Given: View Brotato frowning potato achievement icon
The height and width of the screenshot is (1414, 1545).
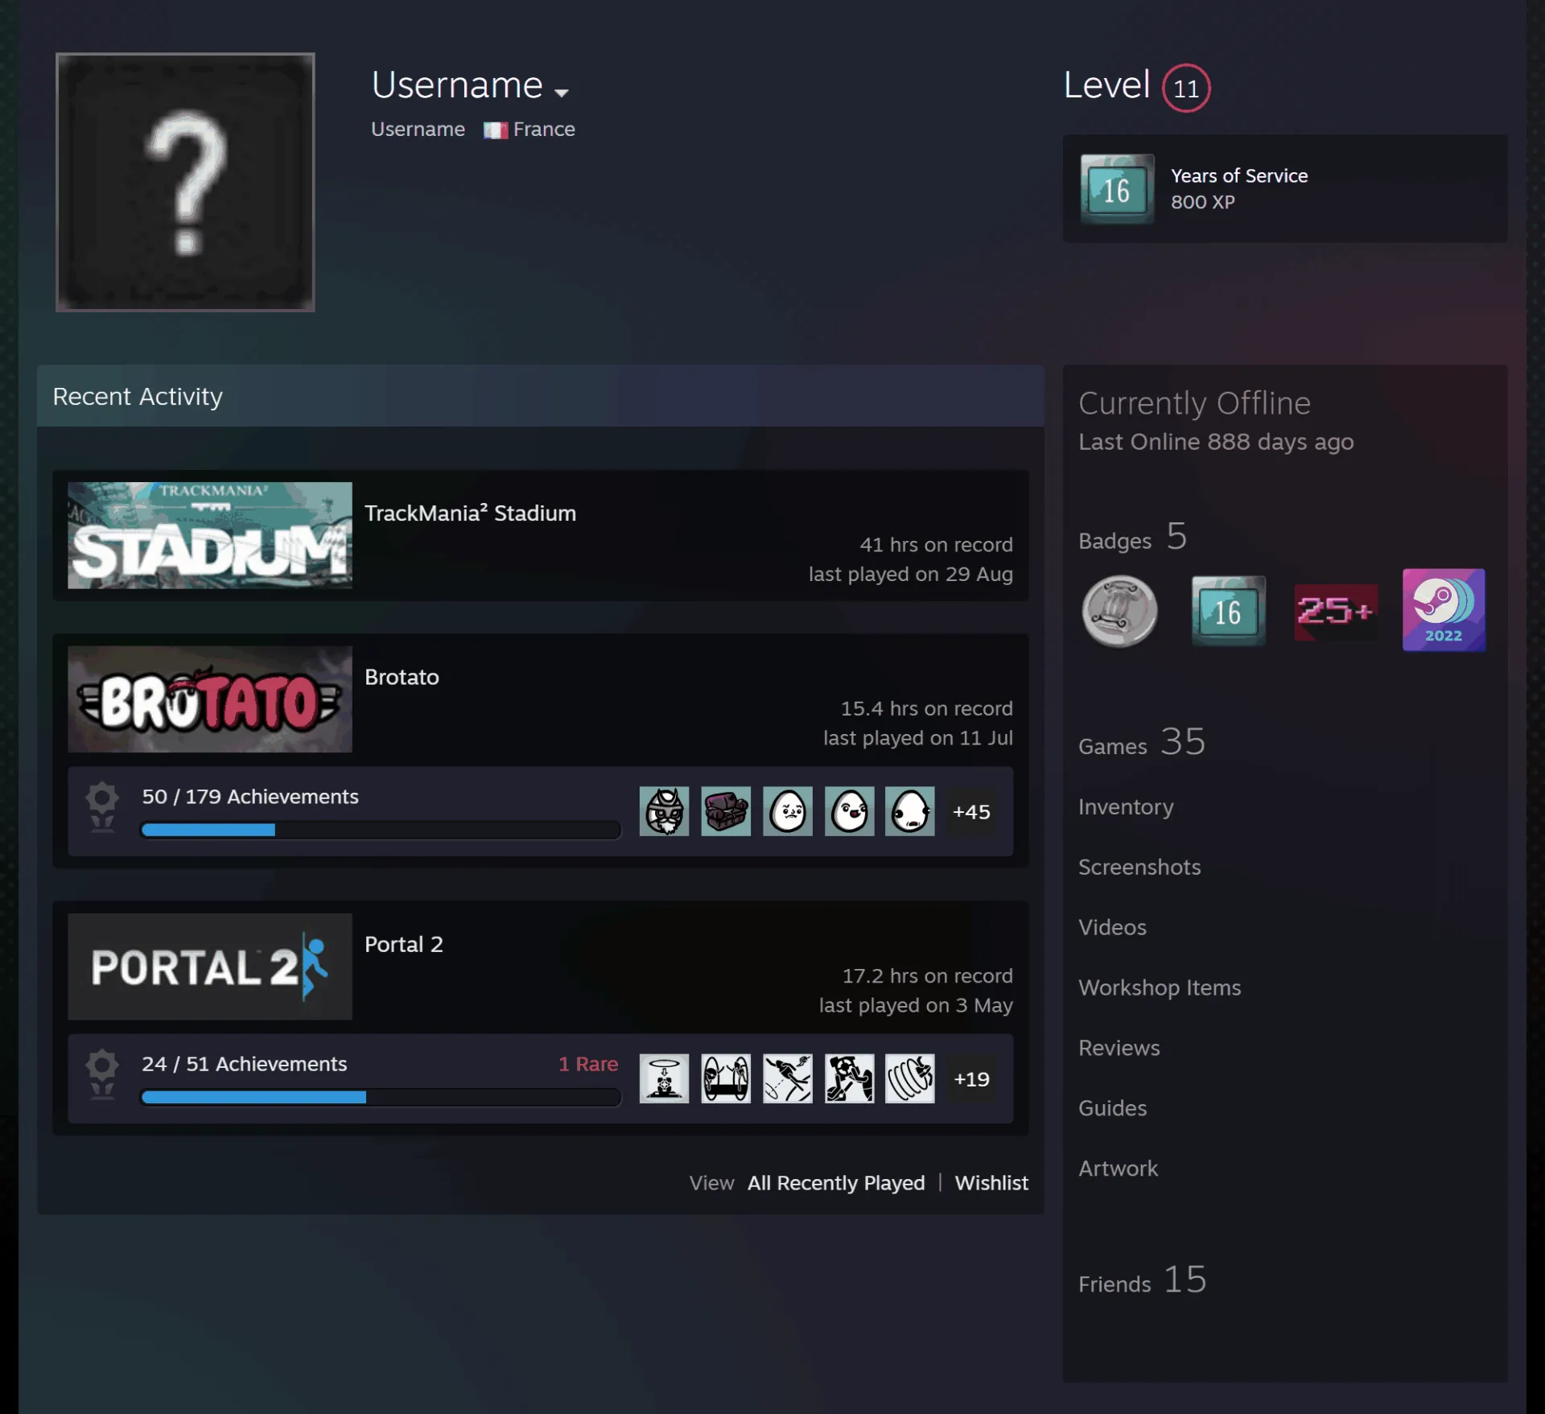Looking at the screenshot, I should point(788,811).
